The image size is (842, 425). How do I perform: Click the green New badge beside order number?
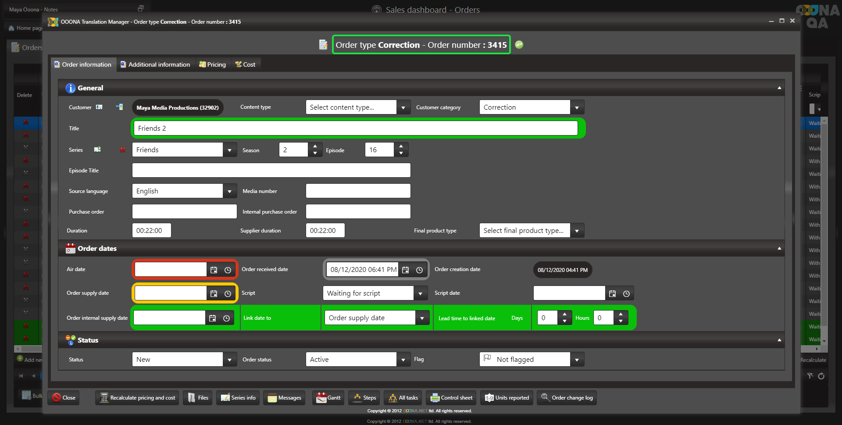519,45
